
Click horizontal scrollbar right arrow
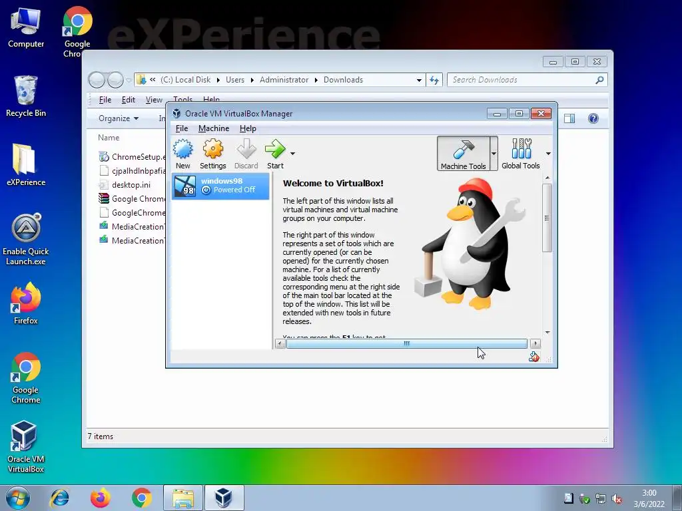click(535, 344)
